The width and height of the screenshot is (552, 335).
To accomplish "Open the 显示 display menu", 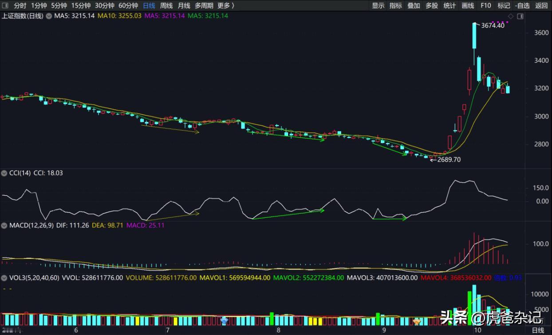I will coord(378,5).
